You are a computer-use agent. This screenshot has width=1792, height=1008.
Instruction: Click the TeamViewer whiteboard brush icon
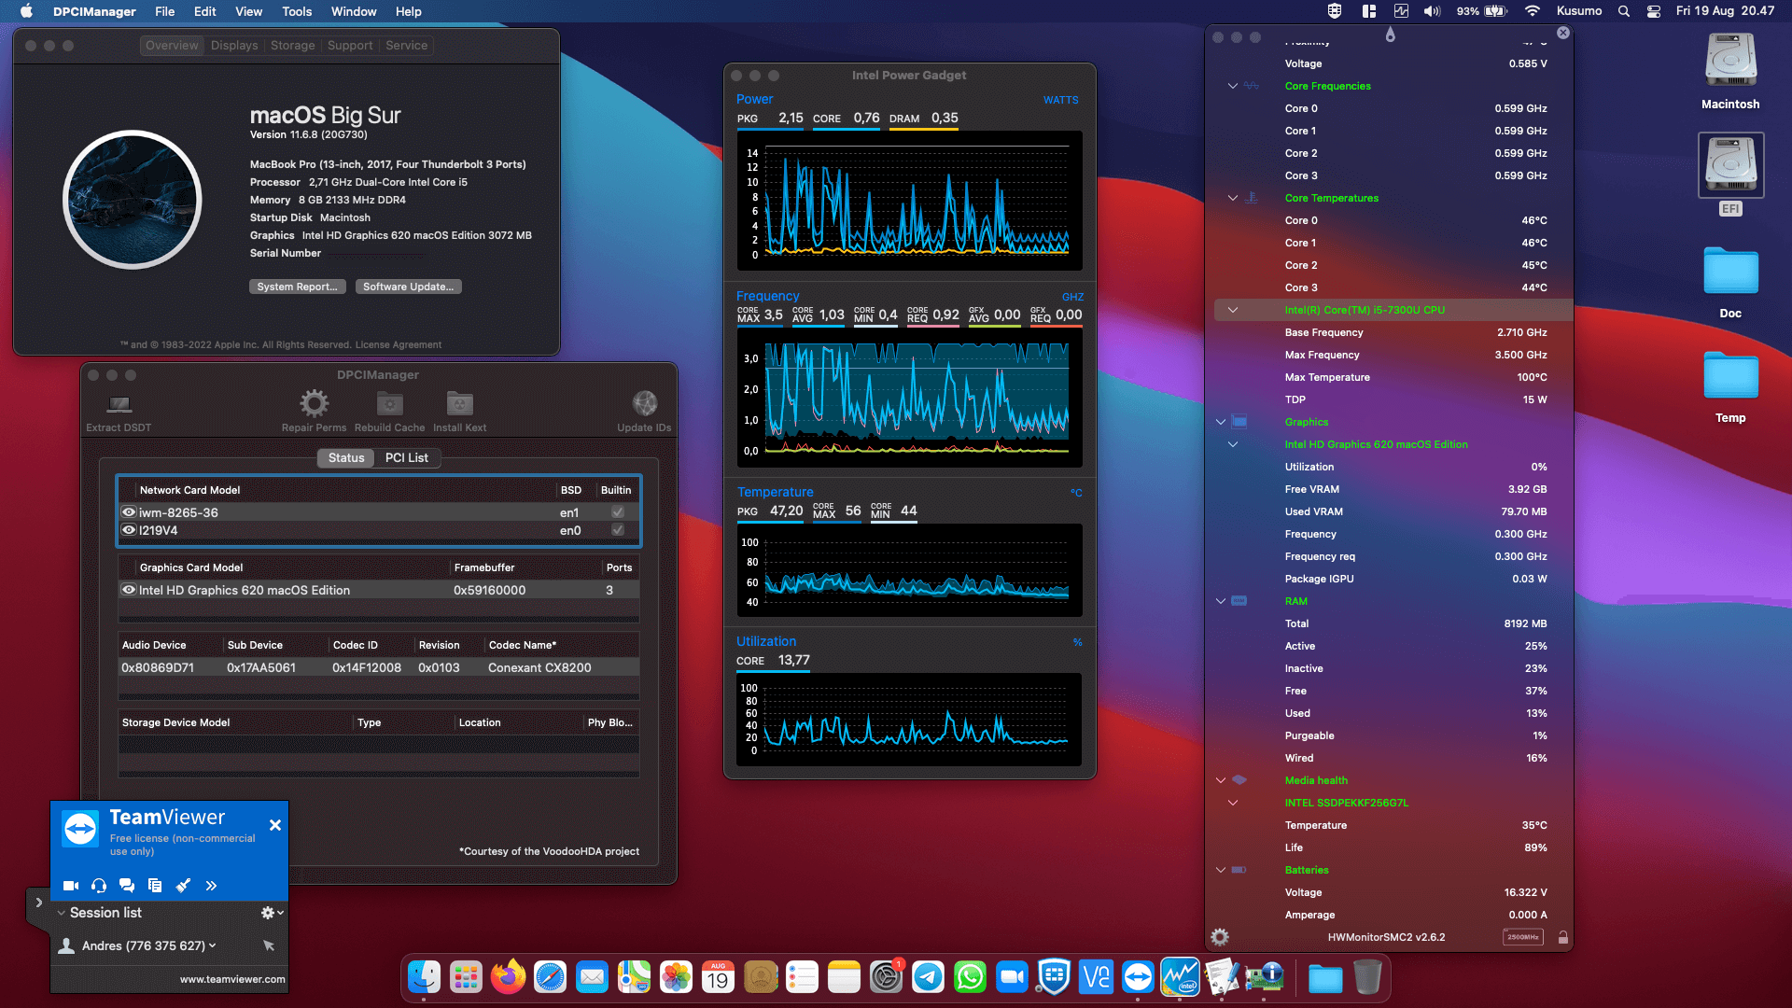183,886
